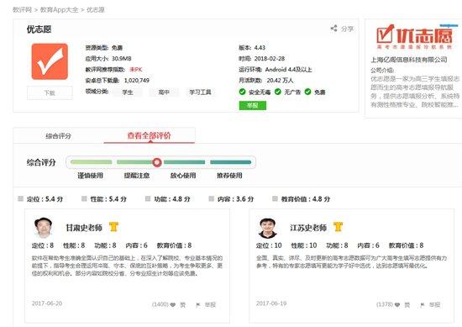Click the green check icon for 免费

tap(307, 92)
